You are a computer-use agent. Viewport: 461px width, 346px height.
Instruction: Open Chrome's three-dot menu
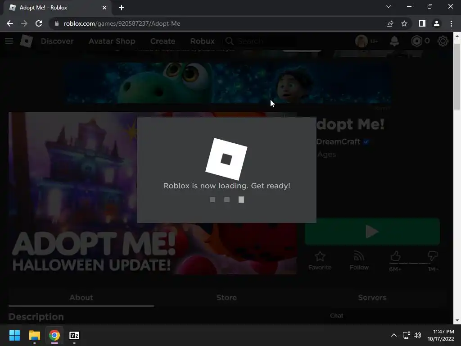pyautogui.click(x=451, y=23)
